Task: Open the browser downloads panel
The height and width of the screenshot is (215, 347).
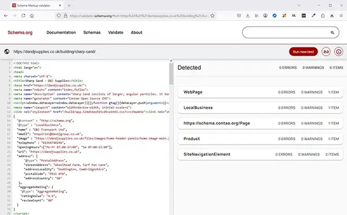Action: 248,16
